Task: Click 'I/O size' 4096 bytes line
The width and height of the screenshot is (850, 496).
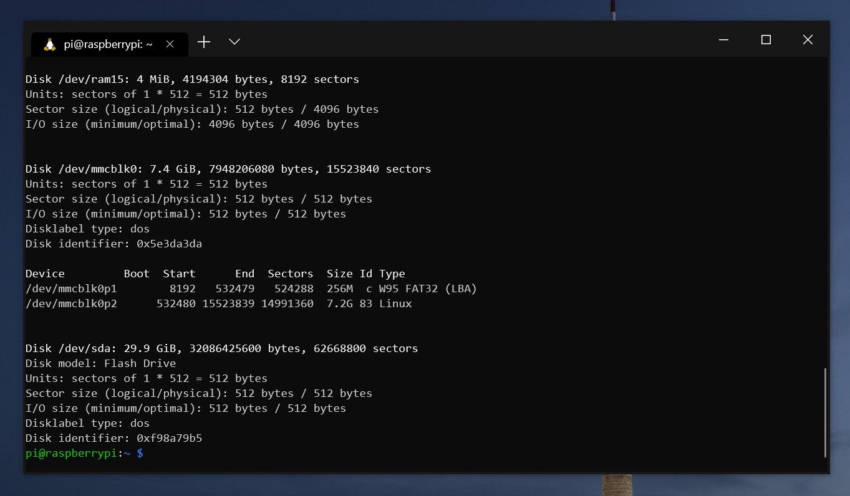Action: 192,124
